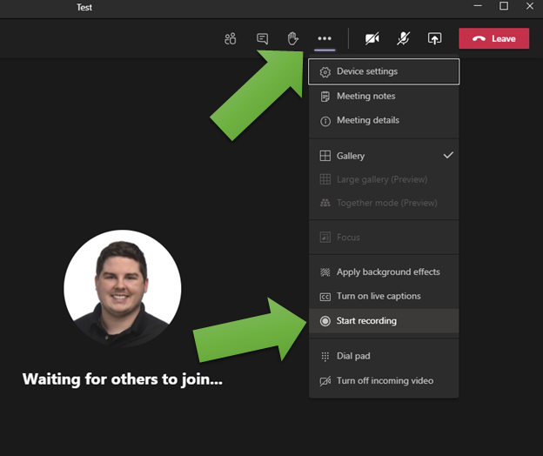The image size is (543, 456).
Task: Click the user's profile picture
Action: click(122, 288)
